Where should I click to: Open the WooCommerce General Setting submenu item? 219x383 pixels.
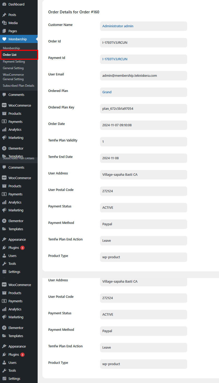(x=13, y=77)
